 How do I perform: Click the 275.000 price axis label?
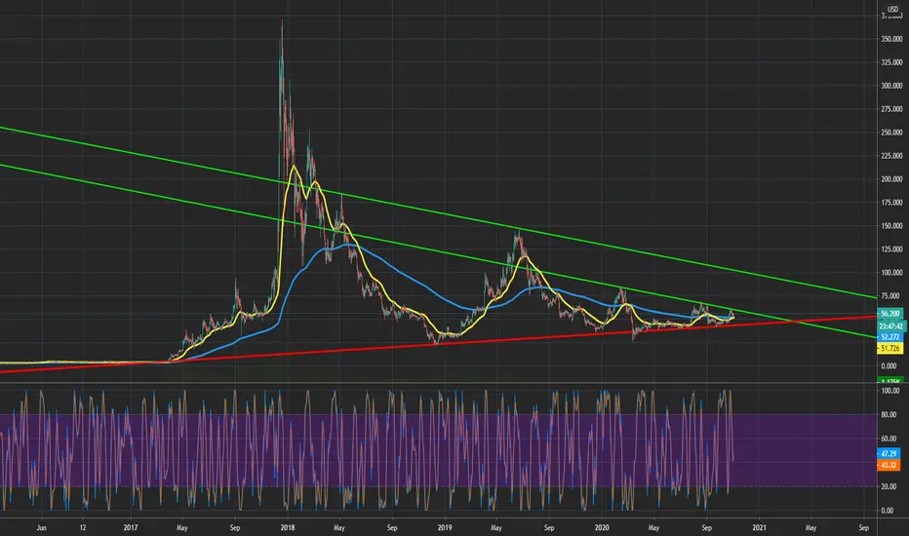[891, 109]
